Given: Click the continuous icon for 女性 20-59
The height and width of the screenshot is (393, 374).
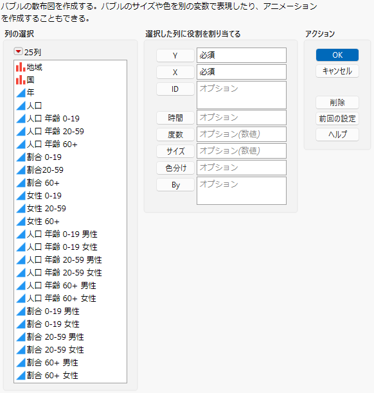Looking at the screenshot, I should pyautogui.click(x=21, y=208).
